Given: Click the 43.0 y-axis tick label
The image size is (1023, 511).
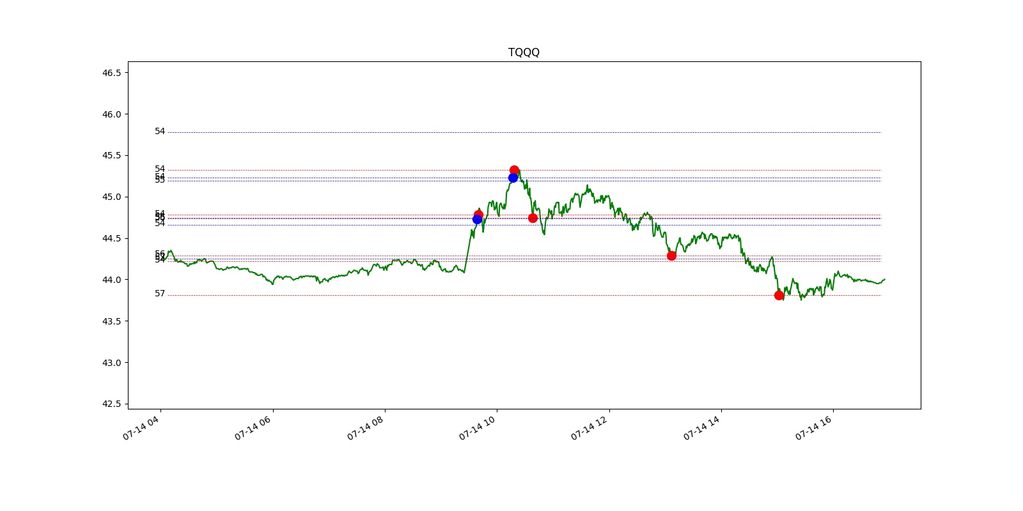Looking at the screenshot, I should (x=111, y=363).
